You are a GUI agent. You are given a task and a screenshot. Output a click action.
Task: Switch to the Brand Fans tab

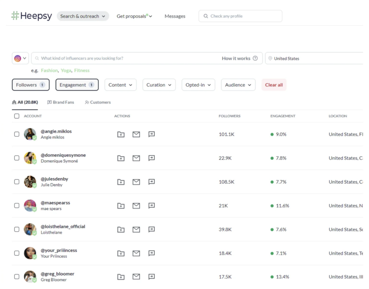[x=61, y=102]
